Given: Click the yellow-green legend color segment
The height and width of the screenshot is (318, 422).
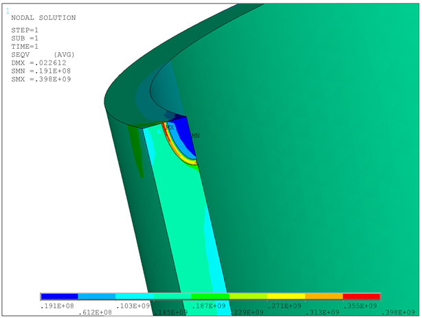Looking at the screenshot, I should tap(247, 297).
